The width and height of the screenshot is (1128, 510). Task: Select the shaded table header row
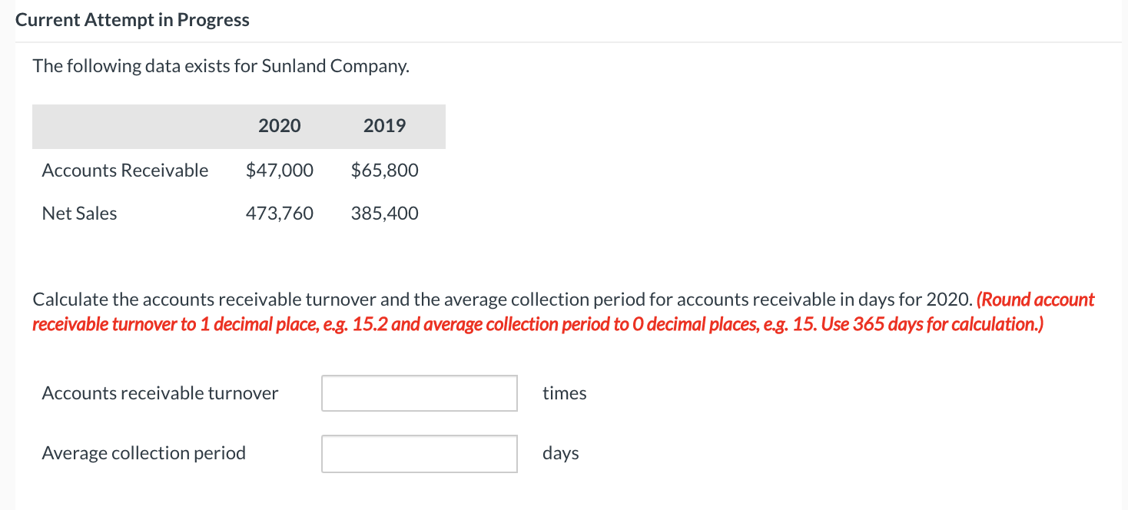[x=238, y=125]
